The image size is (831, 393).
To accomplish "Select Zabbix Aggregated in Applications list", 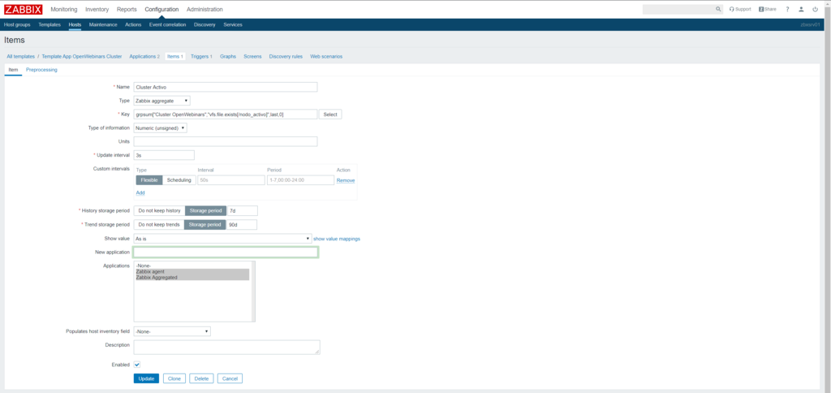I will [157, 278].
